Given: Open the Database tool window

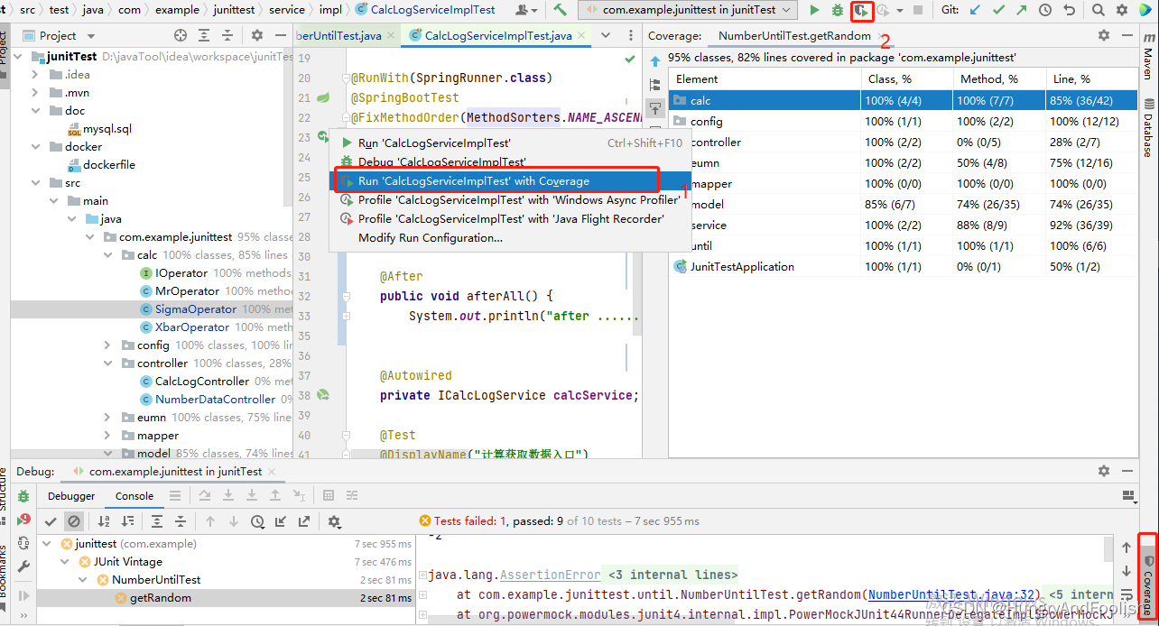Looking at the screenshot, I should point(1148,127).
